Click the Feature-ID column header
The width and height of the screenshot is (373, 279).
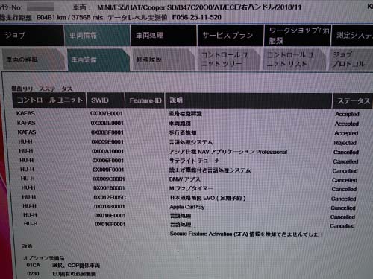(x=145, y=100)
